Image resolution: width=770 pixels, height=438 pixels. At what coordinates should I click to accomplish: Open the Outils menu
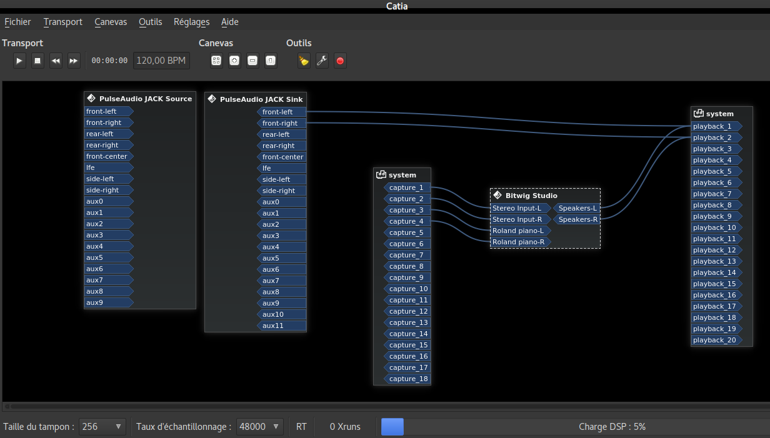[x=150, y=22]
